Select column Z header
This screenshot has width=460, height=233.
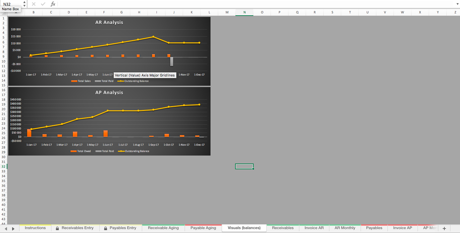(455, 12)
